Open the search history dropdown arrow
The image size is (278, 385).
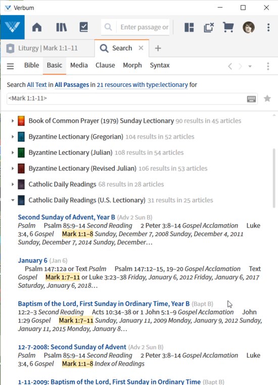(250, 66)
